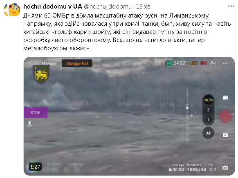Open hochu dodomu v UA avatar

pos(12,10)
